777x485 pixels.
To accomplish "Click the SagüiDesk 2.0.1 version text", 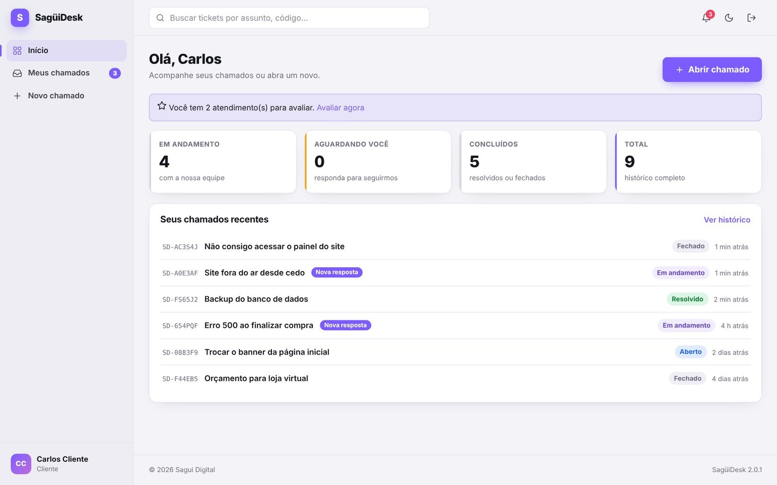I will pos(737,470).
